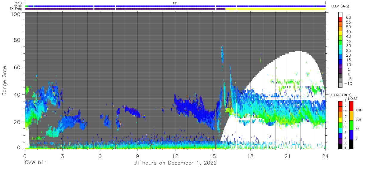
Task: Click the '60' tick on the Range Gate axis
Action: click(x=17, y=67)
